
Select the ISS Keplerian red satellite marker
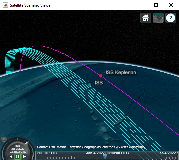[x=101, y=76]
